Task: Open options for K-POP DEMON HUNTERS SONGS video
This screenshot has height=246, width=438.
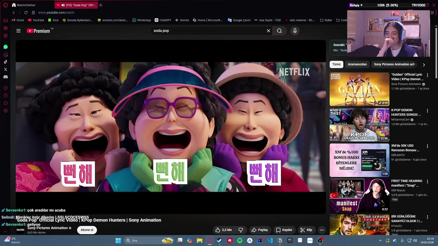Action: tap(427, 111)
